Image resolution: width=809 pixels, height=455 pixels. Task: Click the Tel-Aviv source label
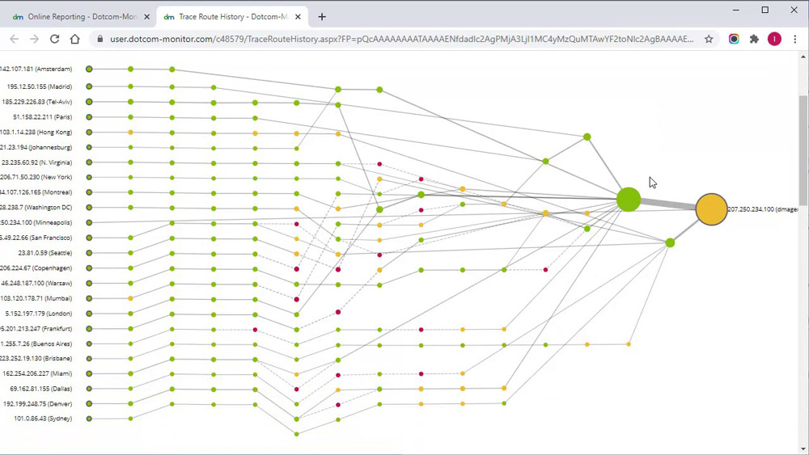click(x=37, y=102)
